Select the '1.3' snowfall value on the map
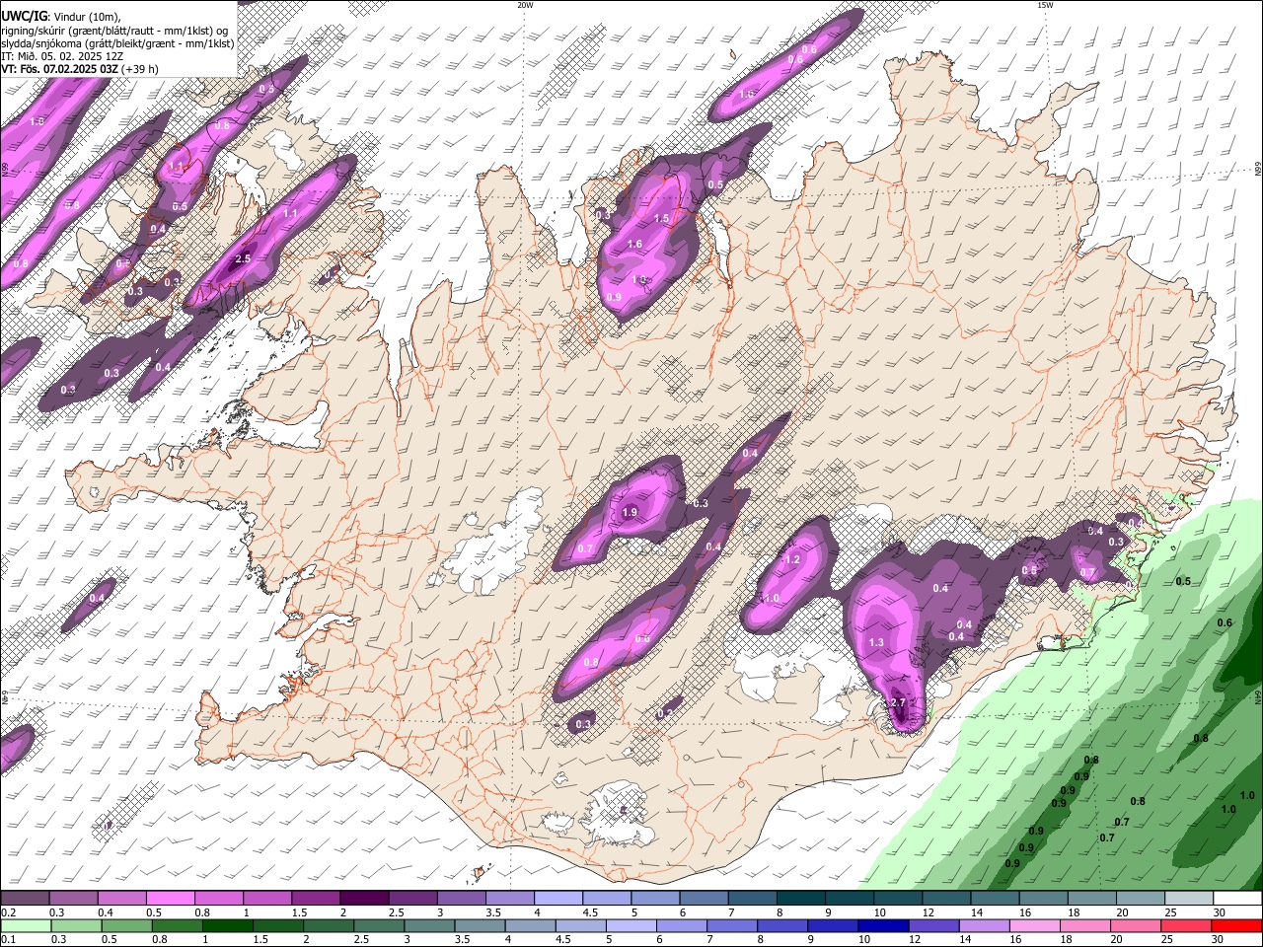The image size is (1263, 947). point(876,642)
